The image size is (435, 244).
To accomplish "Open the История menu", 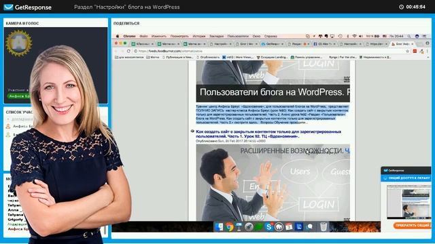I will click(x=199, y=36).
